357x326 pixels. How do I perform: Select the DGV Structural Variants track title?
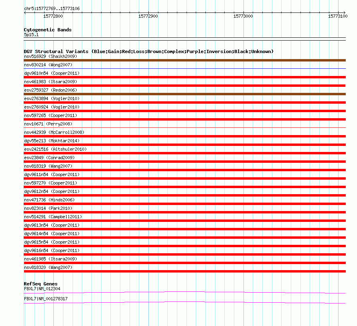(149, 51)
